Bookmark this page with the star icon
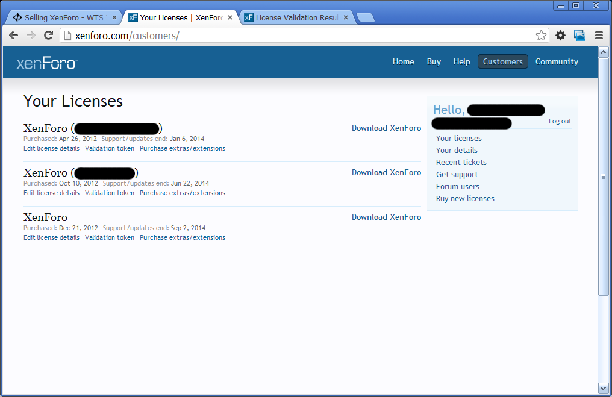Viewport: 612px width, 397px height. 541,36
